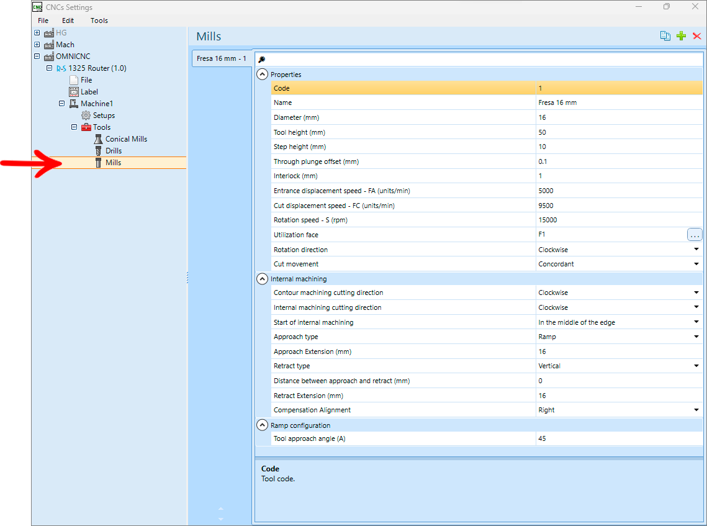Open the Approach type dropdown

tap(696, 337)
